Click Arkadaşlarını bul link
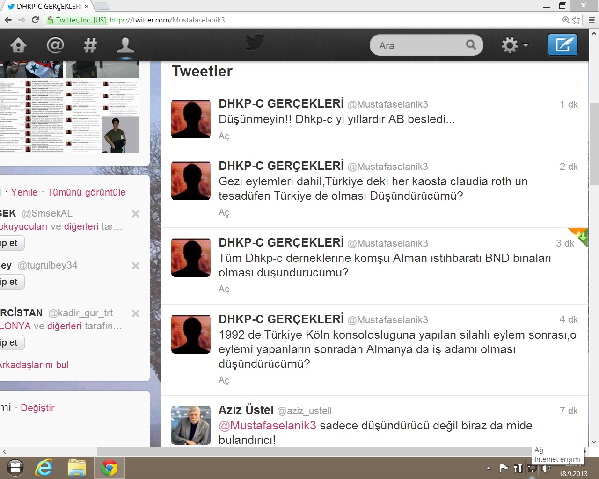This screenshot has width=599, height=479. [34, 365]
